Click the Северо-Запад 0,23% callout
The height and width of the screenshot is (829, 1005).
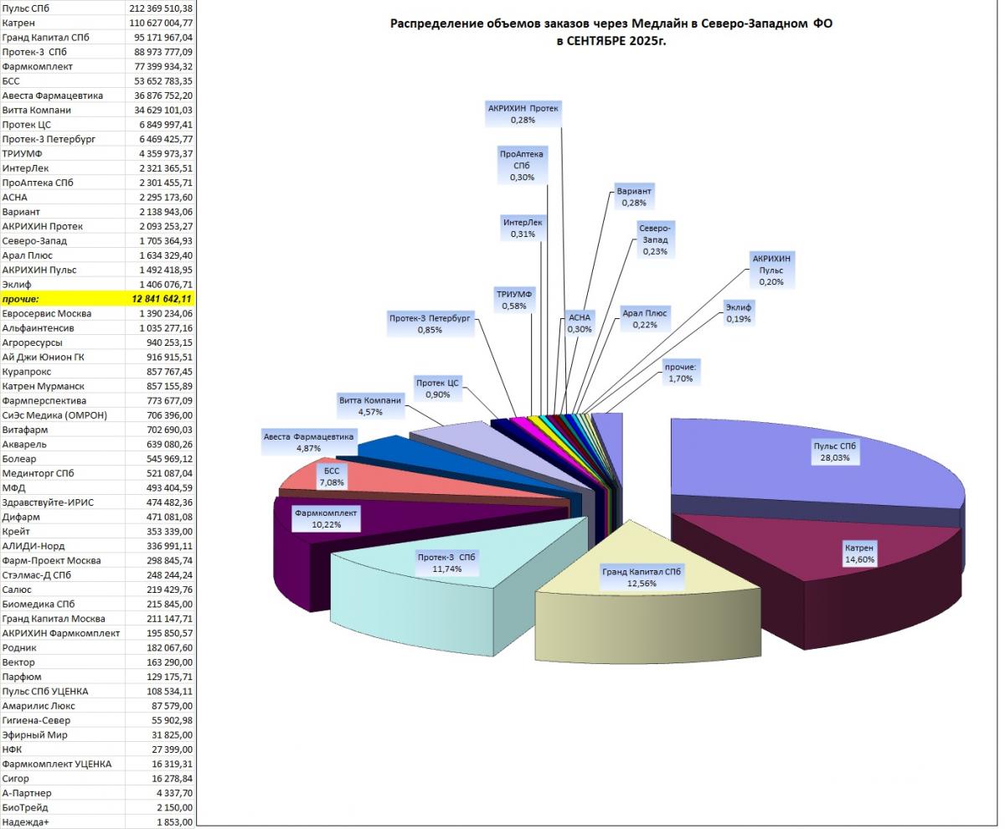(x=654, y=239)
